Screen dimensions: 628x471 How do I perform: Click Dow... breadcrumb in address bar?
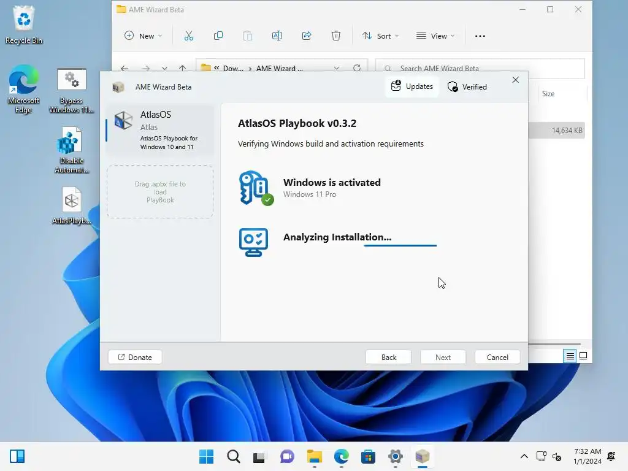(x=233, y=69)
